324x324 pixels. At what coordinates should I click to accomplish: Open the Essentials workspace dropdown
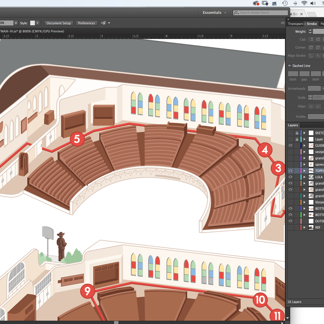pos(214,13)
